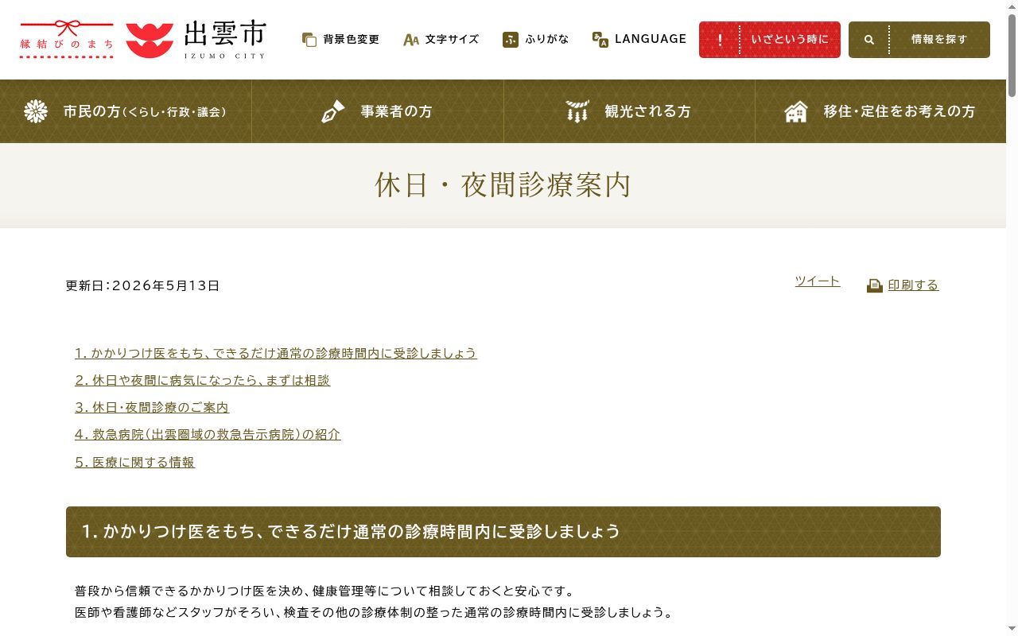The width and height of the screenshot is (1018, 636).
Task: Click the brown section 1 heading banner
Action: pos(503,532)
